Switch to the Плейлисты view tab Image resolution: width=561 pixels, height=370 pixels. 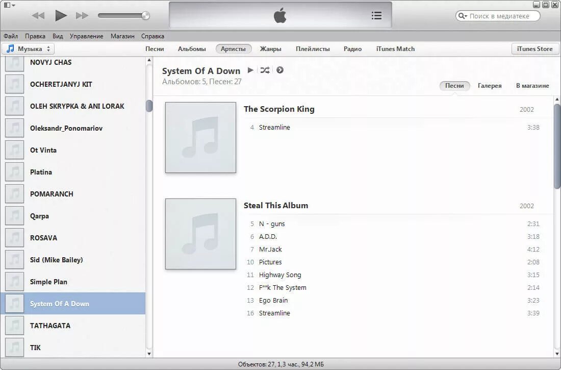pos(313,48)
